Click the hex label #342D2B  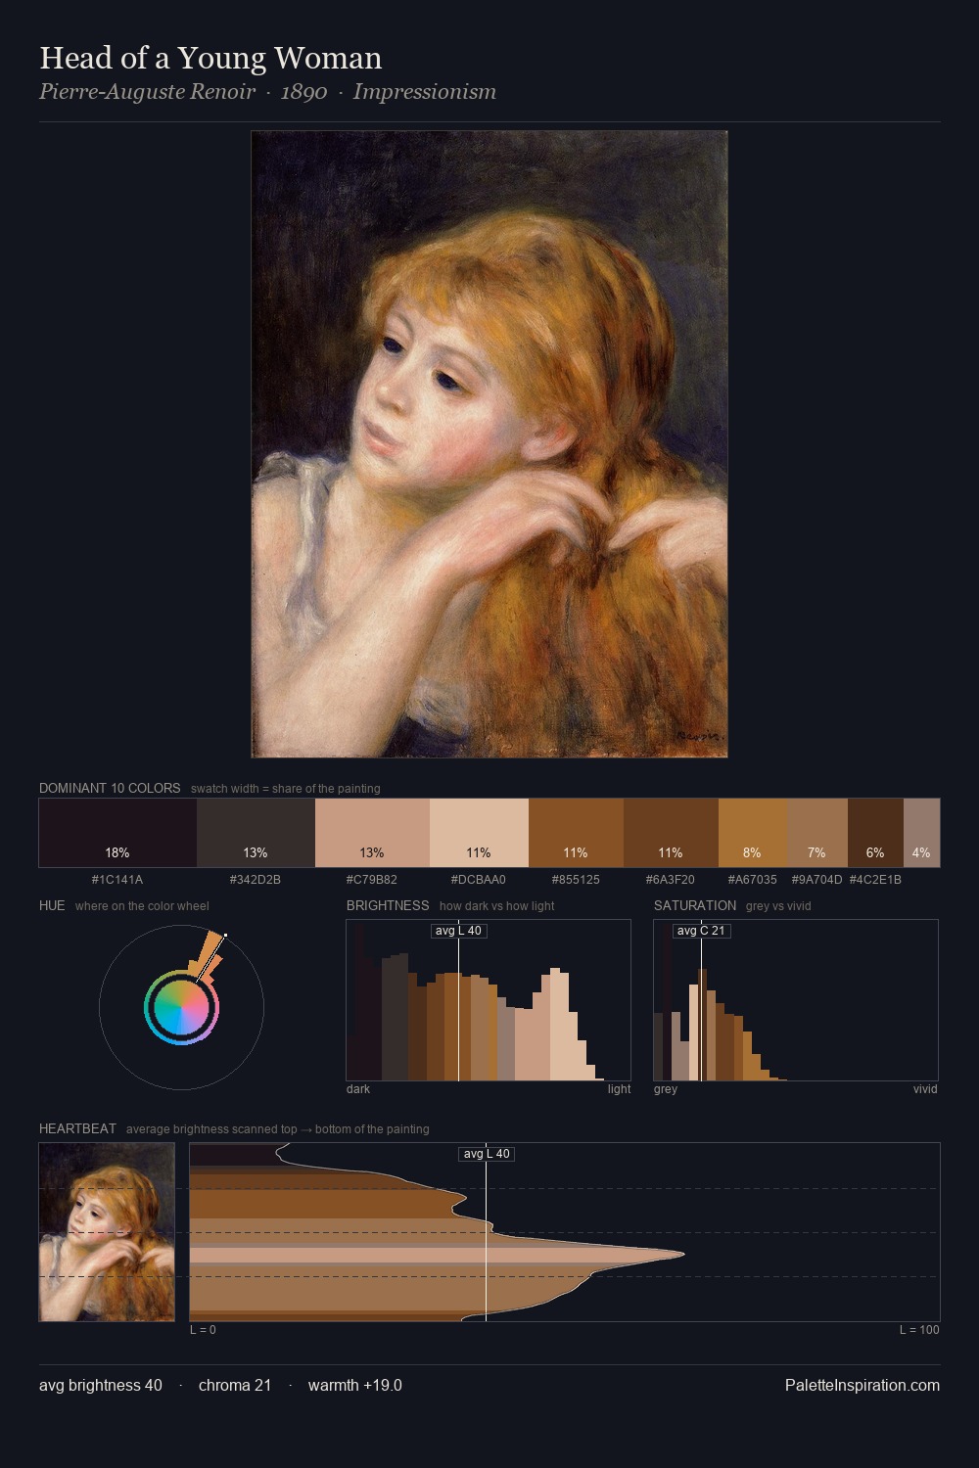click(256, 880)
